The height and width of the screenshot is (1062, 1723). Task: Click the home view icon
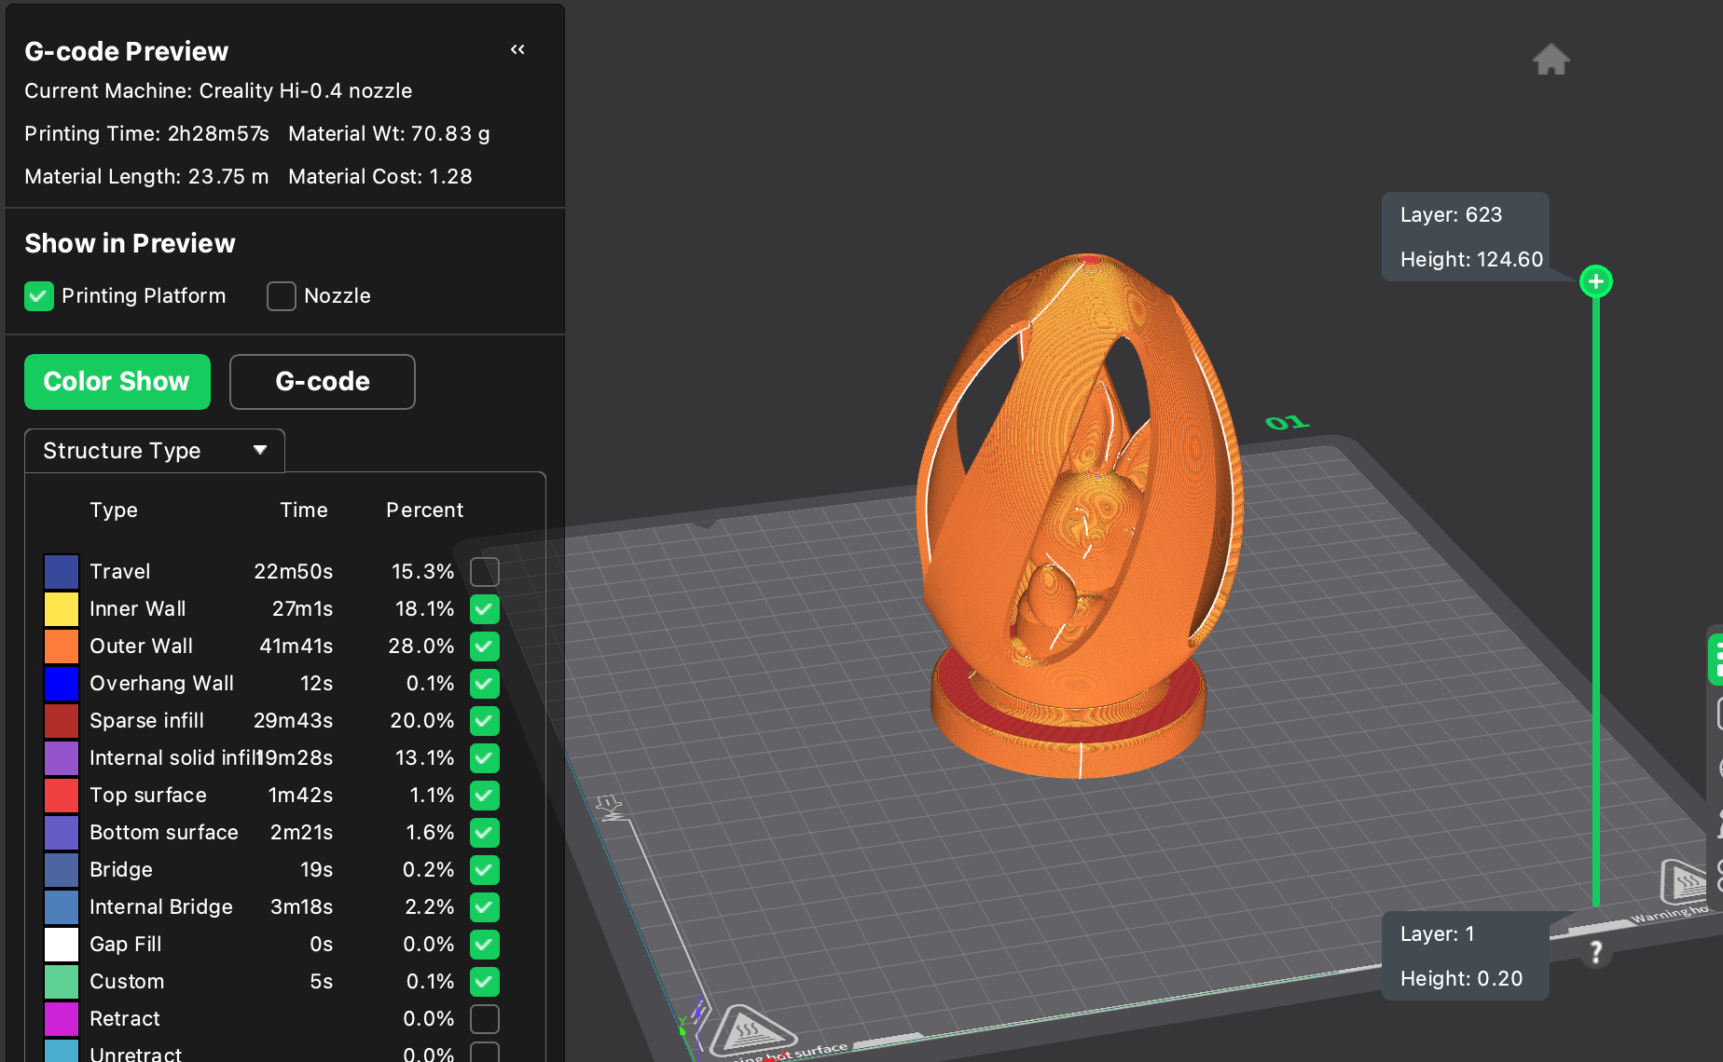click(1551, 59)
